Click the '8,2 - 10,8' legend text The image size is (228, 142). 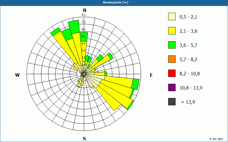point(190,74)
